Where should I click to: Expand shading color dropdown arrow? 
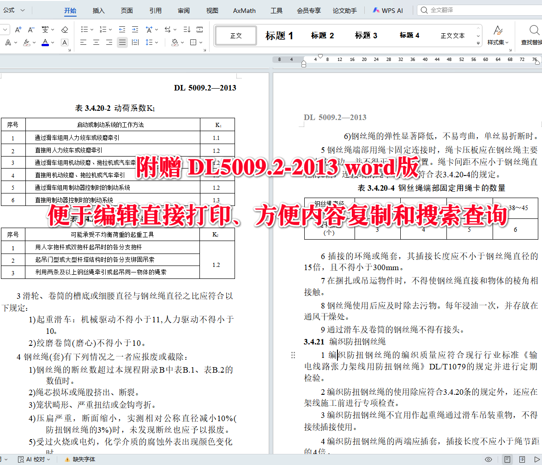pyautogui.click(x=182, y=43)
